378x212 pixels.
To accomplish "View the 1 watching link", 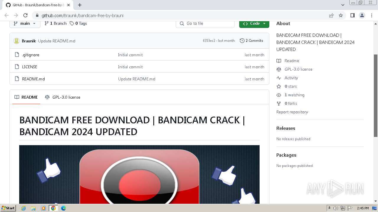I will 291,95.
